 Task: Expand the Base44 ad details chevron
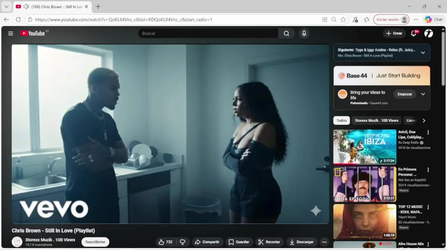423,94
